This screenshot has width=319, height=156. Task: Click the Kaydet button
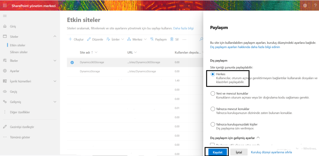(x=217, y=152)
